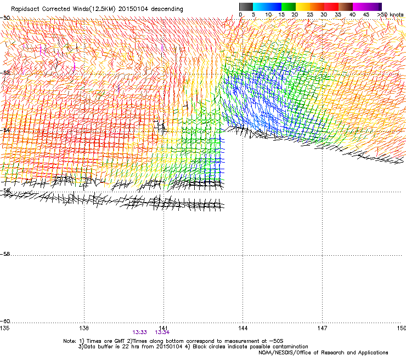Click the orange 25-30 knots color swatch
The height and width of the screenshot is (356, 406).
(317, 7)
